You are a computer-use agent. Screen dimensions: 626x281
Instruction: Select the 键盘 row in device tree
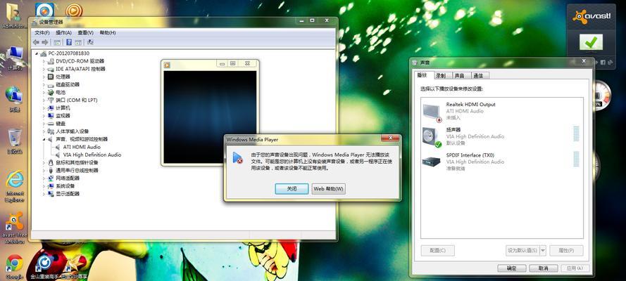(x=56, y=124)
